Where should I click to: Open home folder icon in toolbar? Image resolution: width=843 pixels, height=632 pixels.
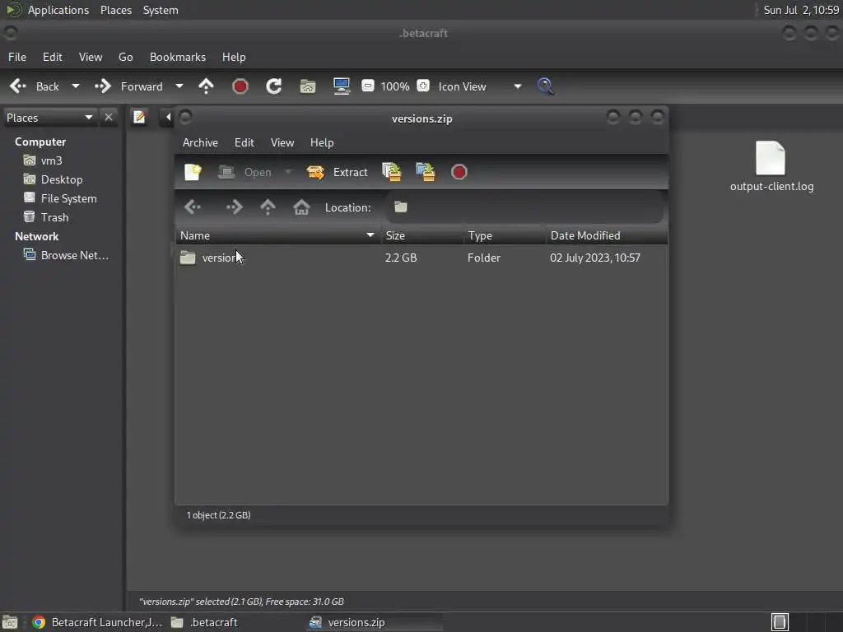[x=308, y=86]
